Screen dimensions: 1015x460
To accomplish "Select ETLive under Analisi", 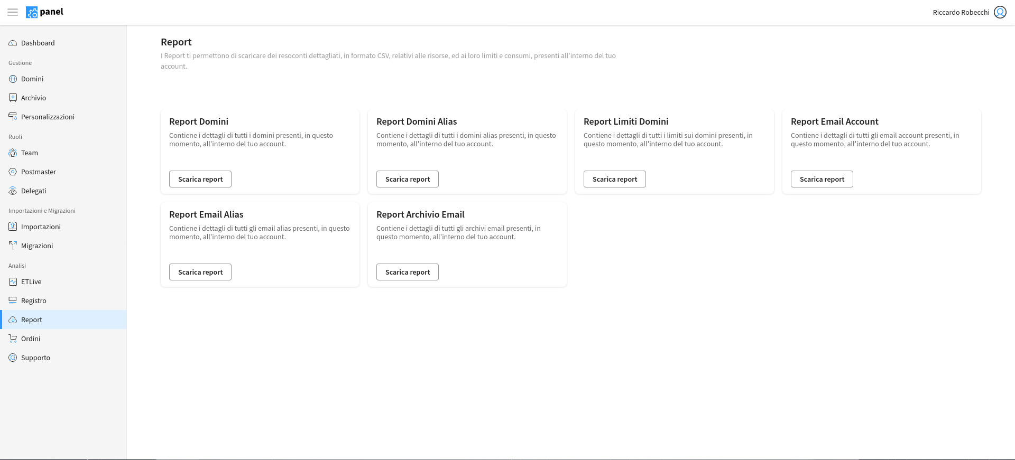I will pyautogui.click(x=63, y=282).
